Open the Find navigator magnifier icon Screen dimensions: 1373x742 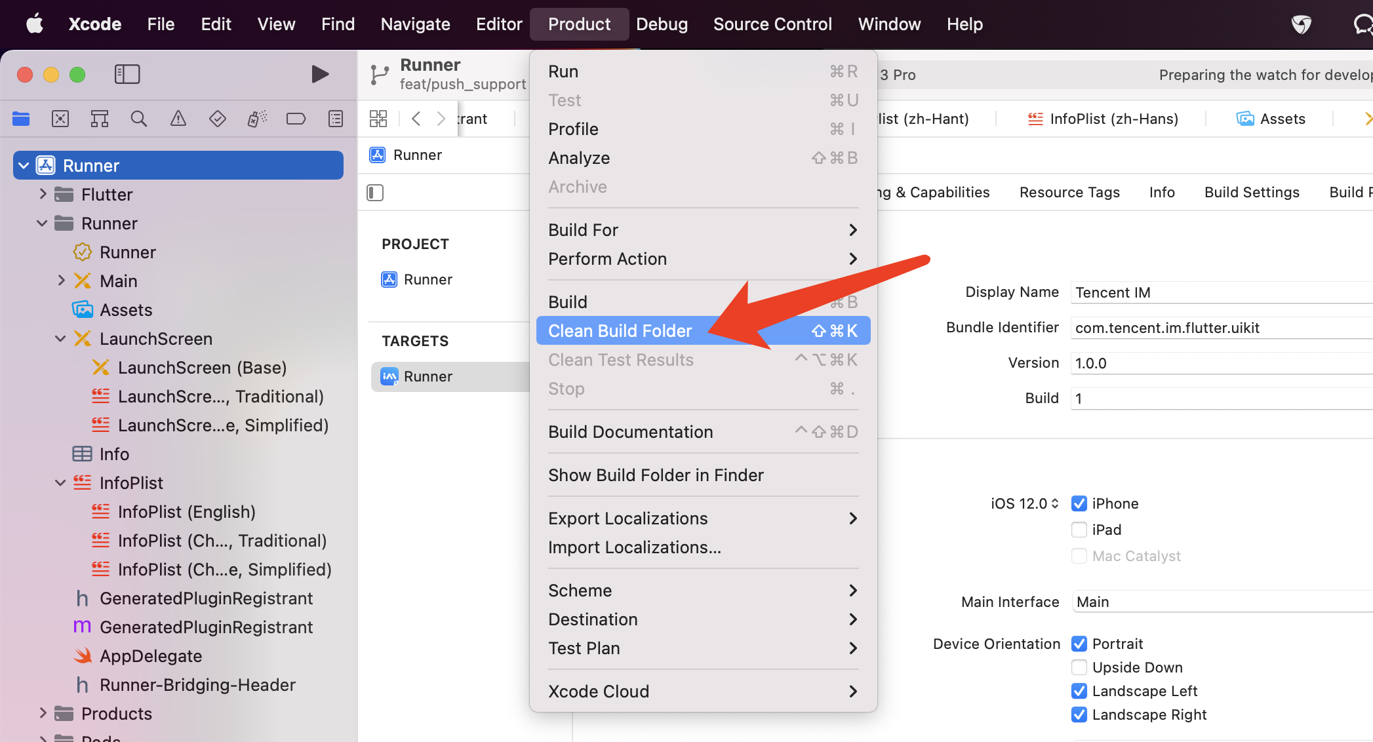138,119
